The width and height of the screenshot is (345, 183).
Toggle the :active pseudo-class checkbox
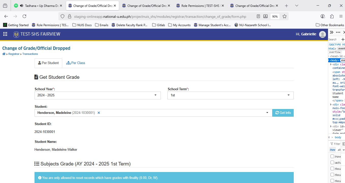[332, 162]
